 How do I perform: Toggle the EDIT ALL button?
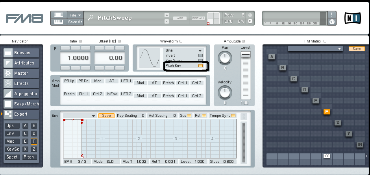pyautogui.click(x=198, y=18)
